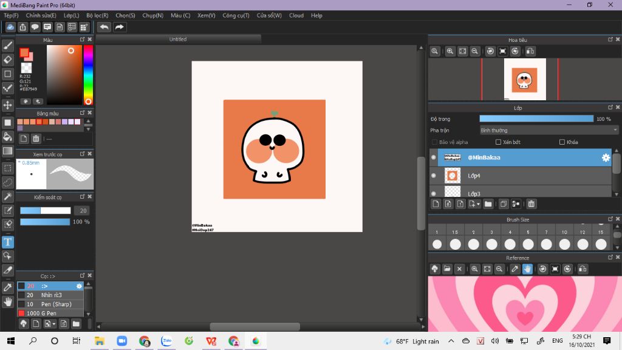Click the Độ trong opacity slider

pos(536,119)
